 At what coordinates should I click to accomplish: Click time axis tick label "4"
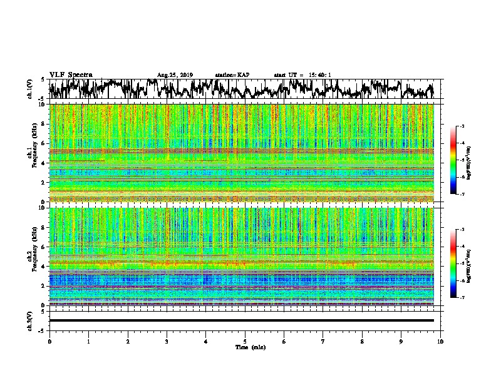tap(206, 342)
